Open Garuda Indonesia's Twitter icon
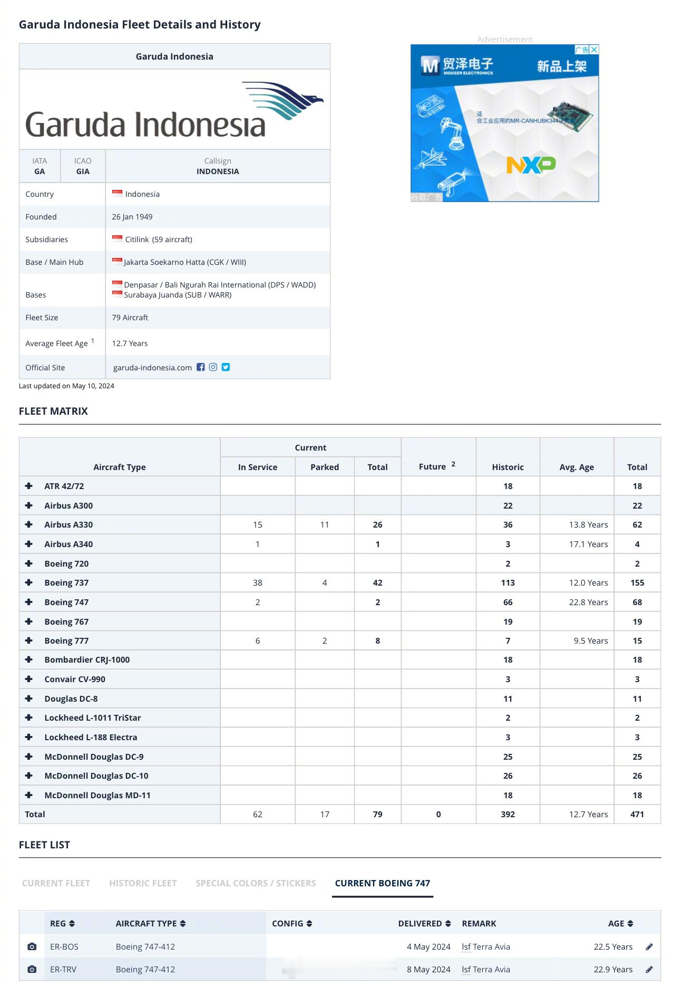The height and width of the screenshot is (985, 680). click(226, 367)
